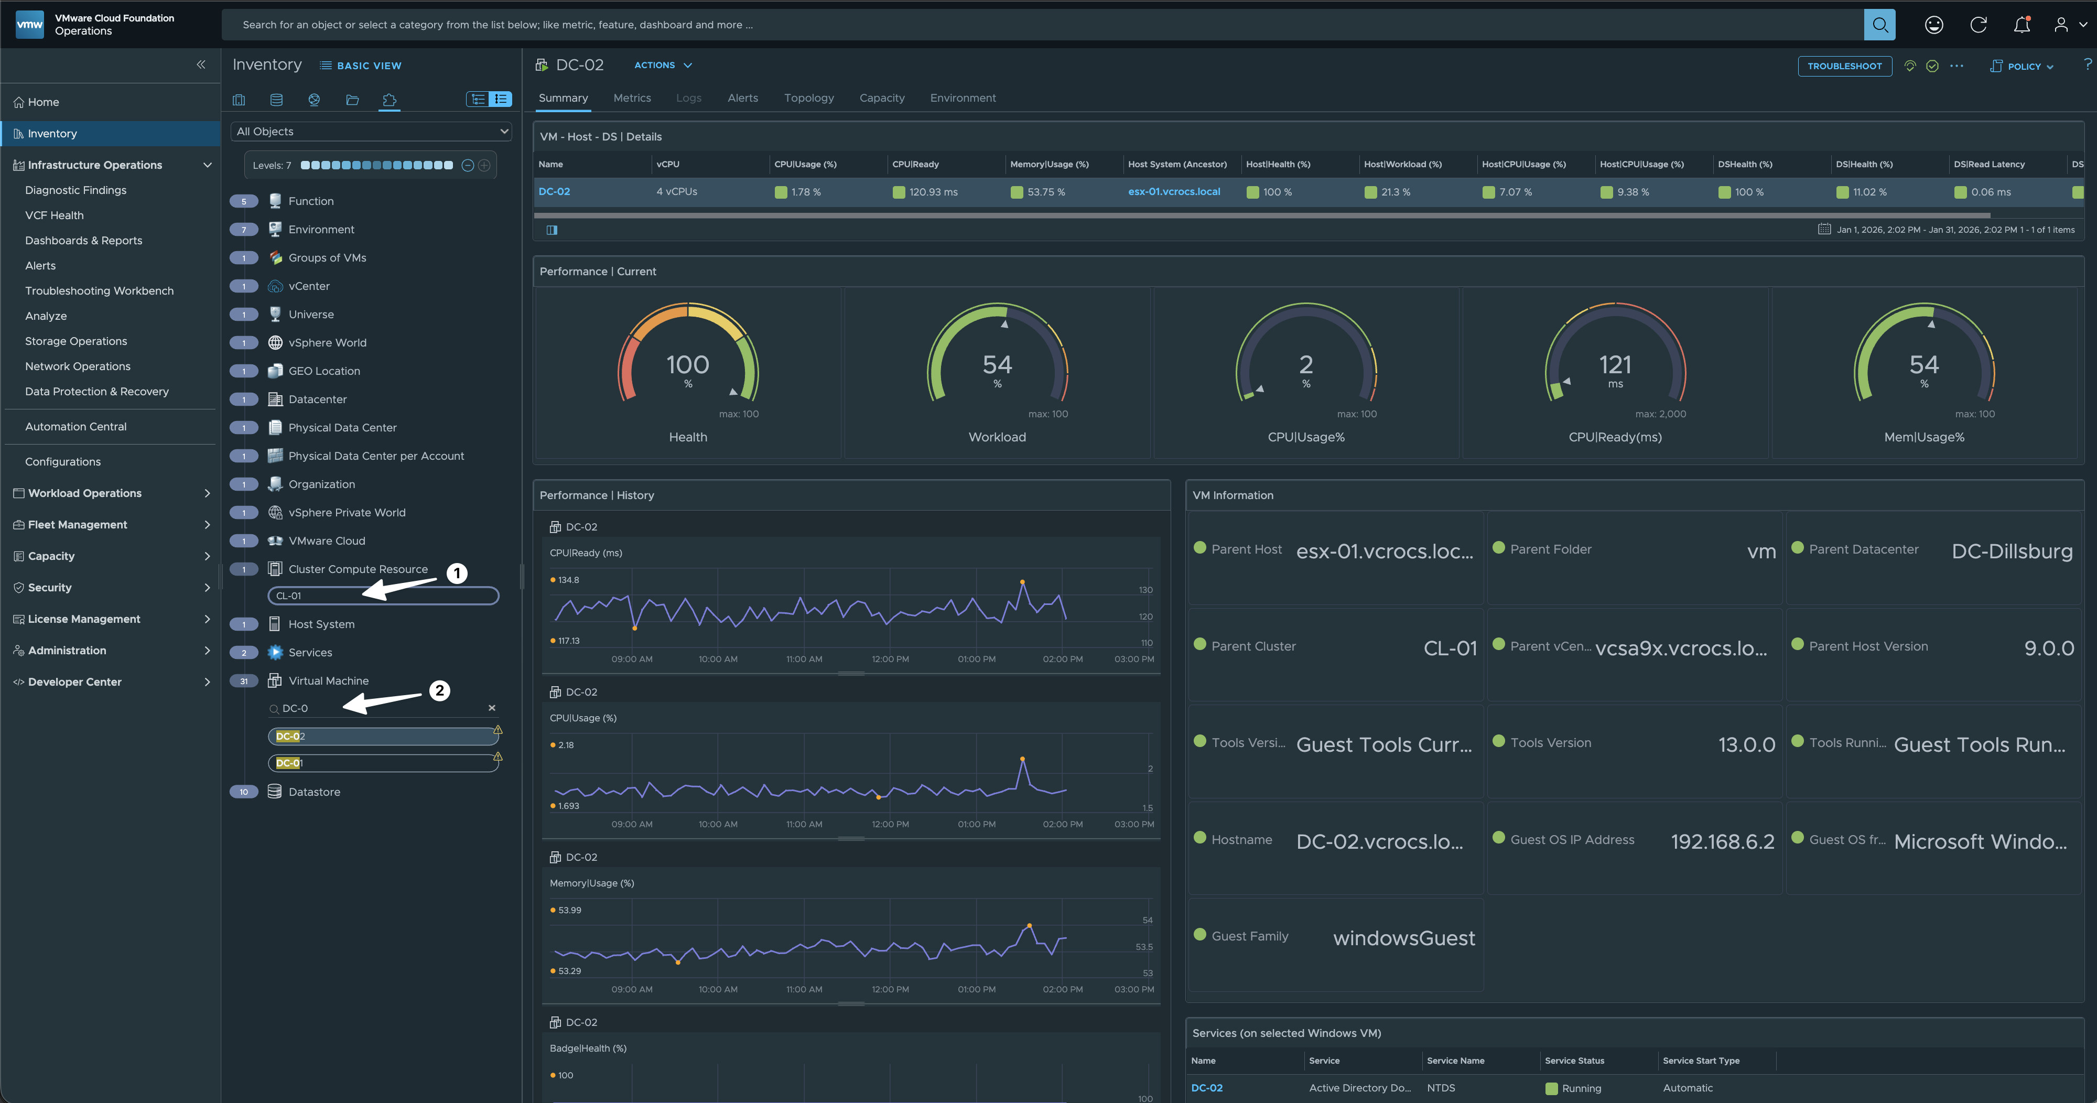This screenshot has height=1103, width=2097.
Task: Click the search magnifier button
Action: pos(1879,25)
